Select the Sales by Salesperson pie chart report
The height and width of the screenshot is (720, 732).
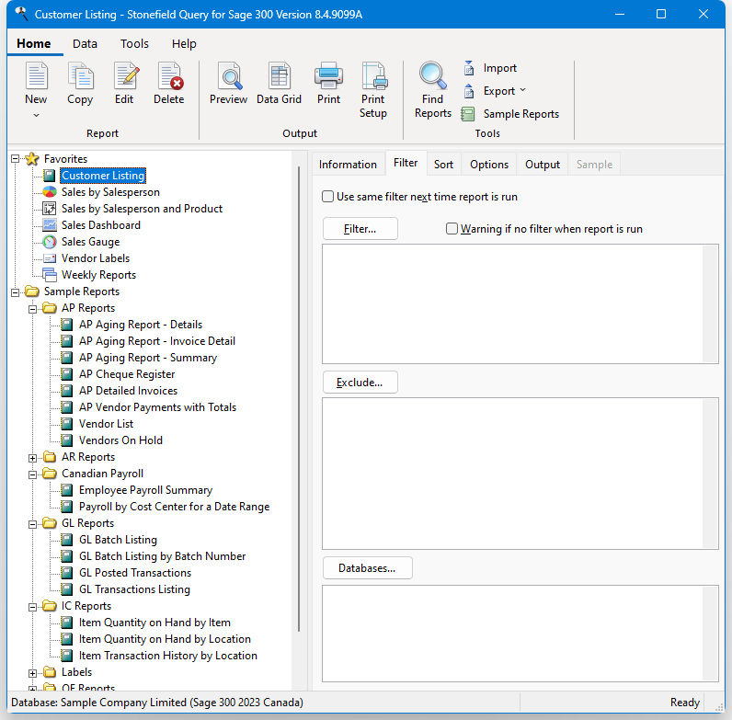110,192
